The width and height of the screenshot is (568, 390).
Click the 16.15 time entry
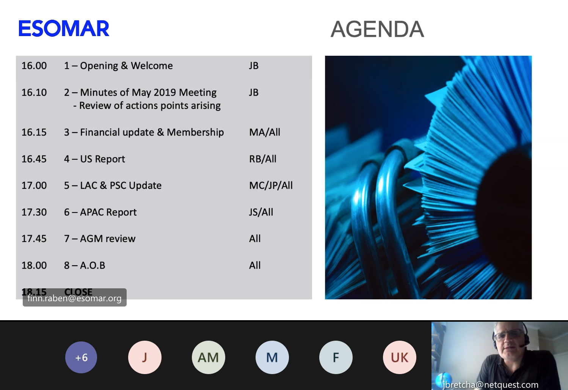pyautogui.click(x=34, y=132)
